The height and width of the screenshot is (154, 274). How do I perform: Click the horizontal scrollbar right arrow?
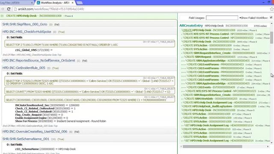click(268, 146)
